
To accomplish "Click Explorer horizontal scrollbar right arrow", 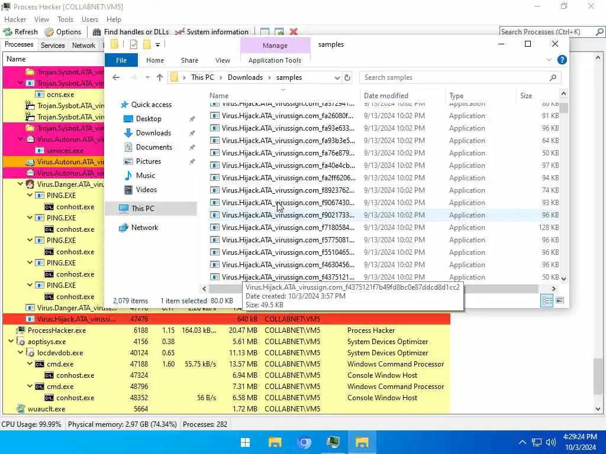I will 553,288.
